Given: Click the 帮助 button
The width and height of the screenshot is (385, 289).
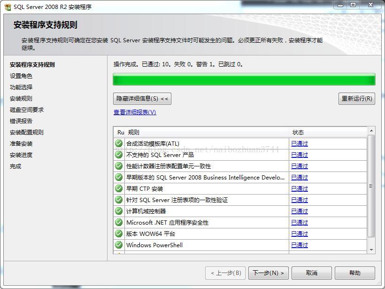Looking at the screenshot, I should click(x=355, y=273).
